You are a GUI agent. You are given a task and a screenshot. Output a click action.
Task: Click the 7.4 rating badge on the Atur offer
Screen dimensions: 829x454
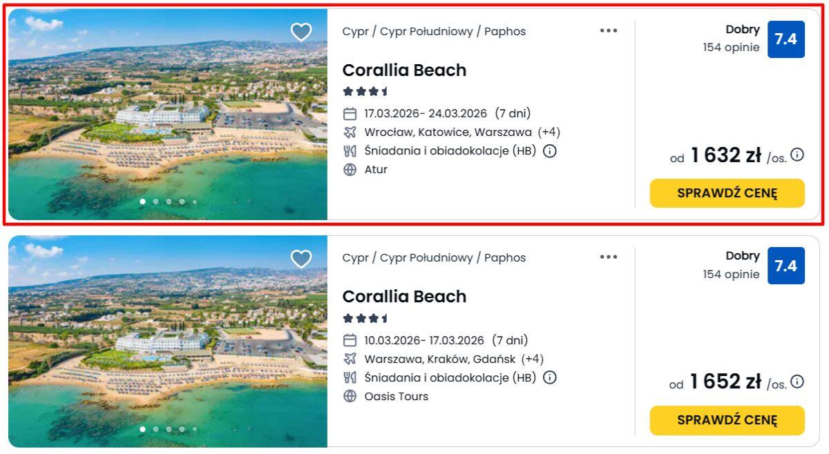pos(785,39)
